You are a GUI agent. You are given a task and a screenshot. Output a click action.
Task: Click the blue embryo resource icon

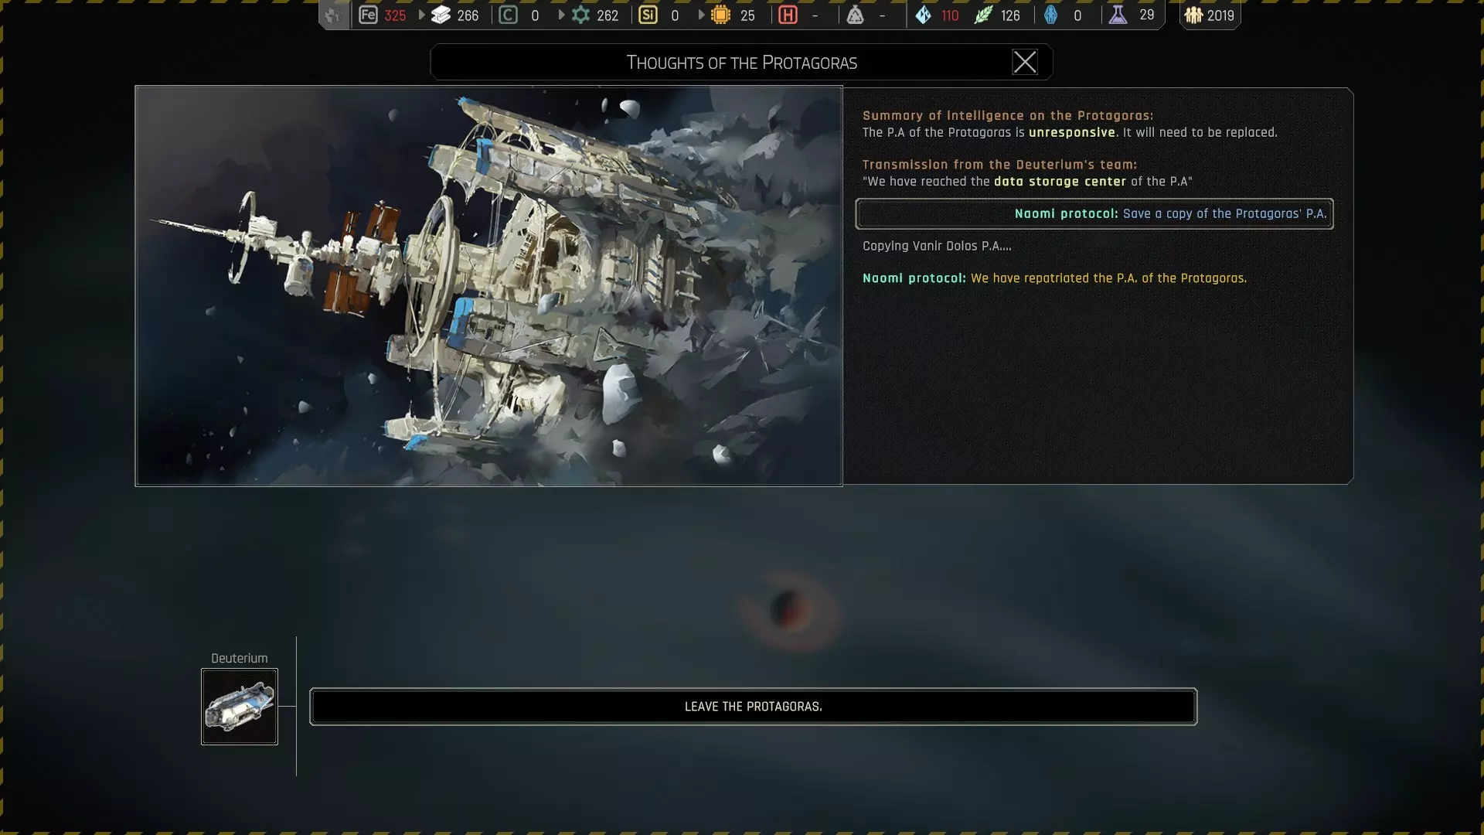tap(1050, 15)
